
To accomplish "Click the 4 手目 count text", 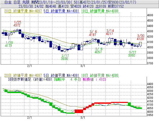I will pyautogui.click(x=76, y=79).
